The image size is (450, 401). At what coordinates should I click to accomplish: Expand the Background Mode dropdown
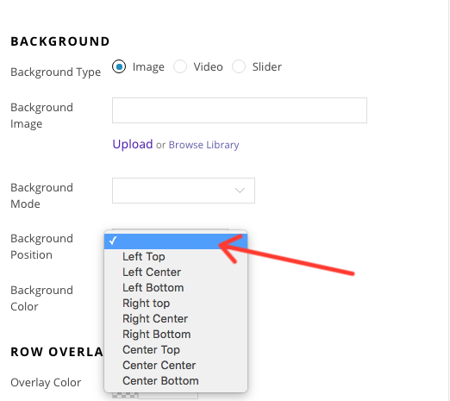pos(184,191)
